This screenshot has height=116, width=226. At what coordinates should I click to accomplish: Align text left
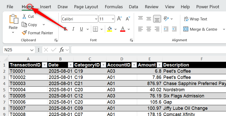tap(141, 29)
